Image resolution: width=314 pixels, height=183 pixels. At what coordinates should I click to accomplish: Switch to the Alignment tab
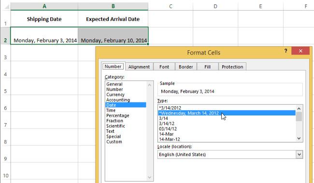(139, 67)
